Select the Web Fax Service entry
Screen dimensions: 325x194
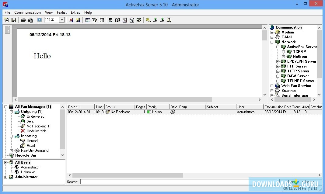pyautogui.click(x=296, y=86)
